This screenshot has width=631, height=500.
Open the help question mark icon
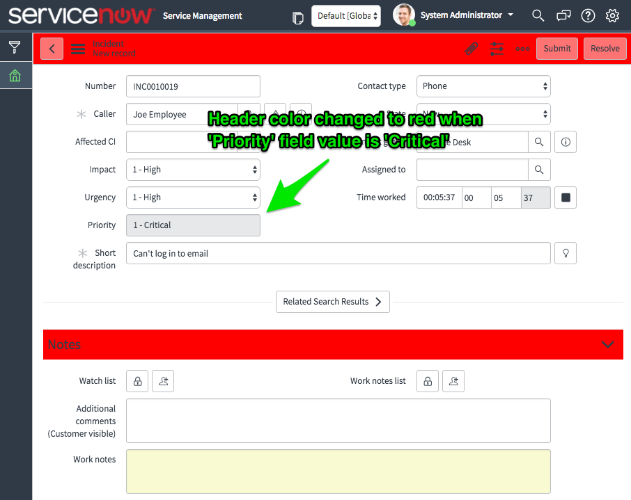[x=588, y=15]
